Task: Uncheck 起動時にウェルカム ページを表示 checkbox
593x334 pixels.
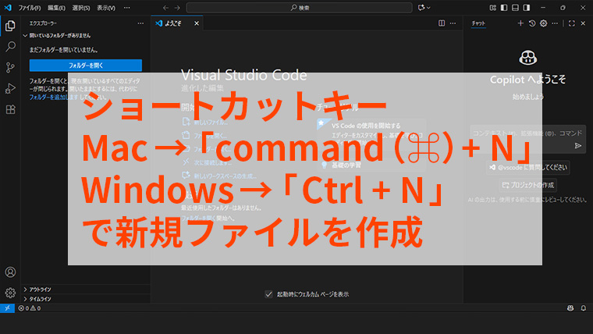Action: click(269, 294)
